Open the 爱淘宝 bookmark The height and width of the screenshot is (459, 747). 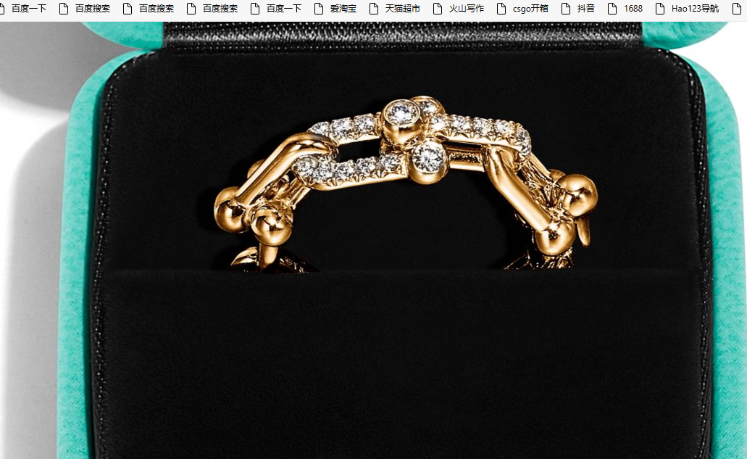coord(343,9)
